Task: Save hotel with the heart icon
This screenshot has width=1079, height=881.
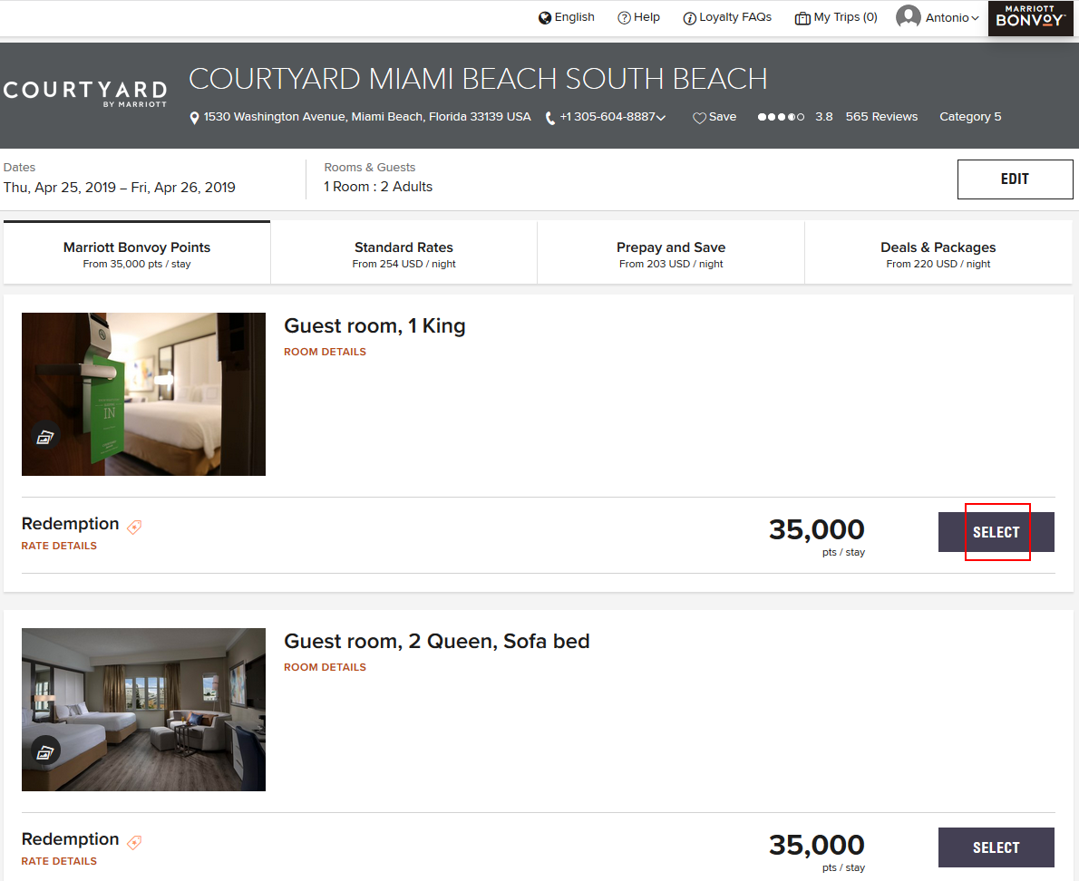Action: tap(699, 118)
